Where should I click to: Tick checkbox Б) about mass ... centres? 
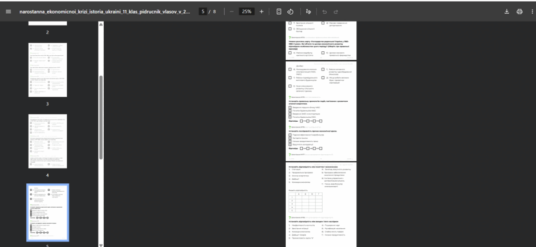(323, 53)
